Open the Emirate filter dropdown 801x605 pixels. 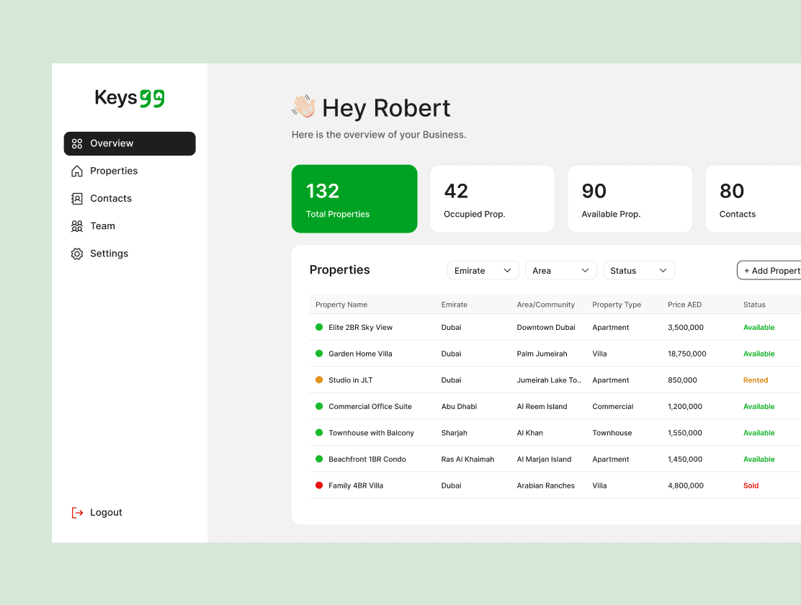(483, 270)
